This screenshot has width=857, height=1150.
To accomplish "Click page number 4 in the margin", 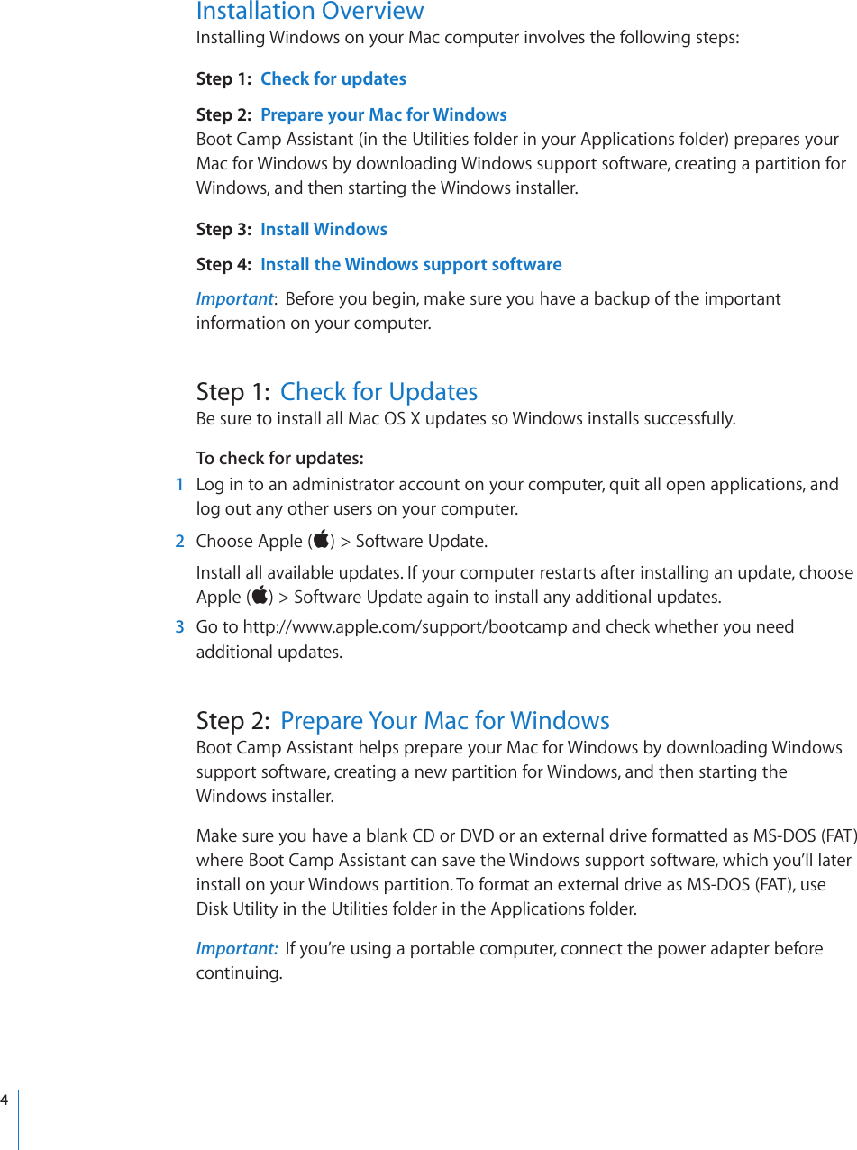I will pyautogui.click(x=5, y=1100).
